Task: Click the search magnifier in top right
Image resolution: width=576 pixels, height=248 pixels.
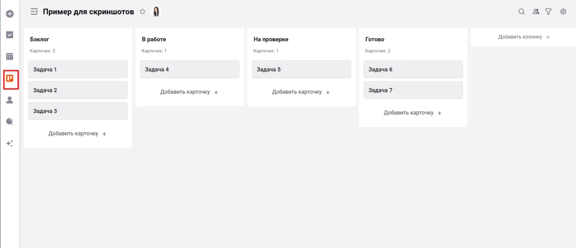Action: click(x=521, y=11)
